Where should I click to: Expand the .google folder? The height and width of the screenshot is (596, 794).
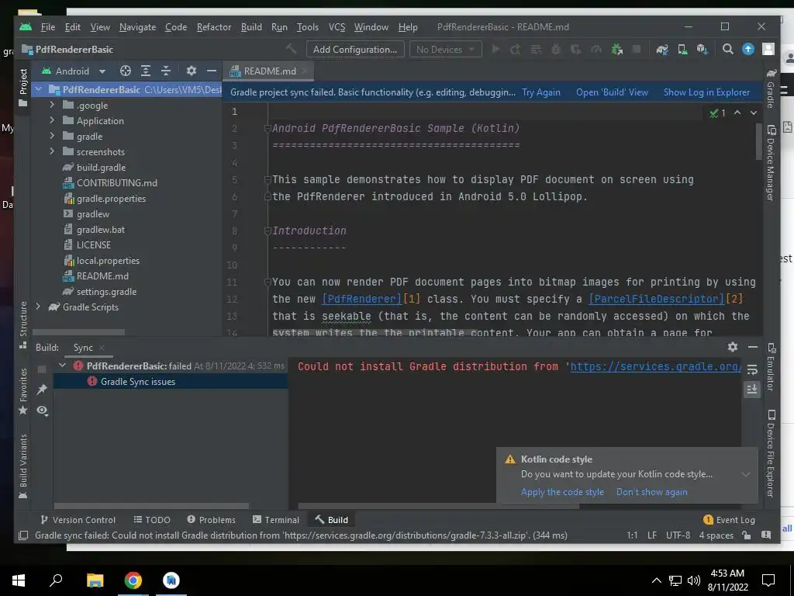(x=52, y=105)
